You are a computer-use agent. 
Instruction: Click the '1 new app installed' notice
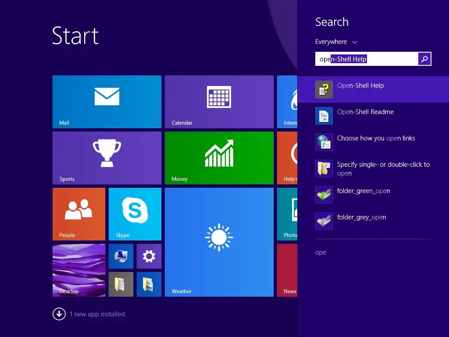(x=97, y=314)
